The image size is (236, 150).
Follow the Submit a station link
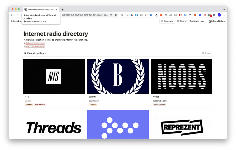point(35,43)
